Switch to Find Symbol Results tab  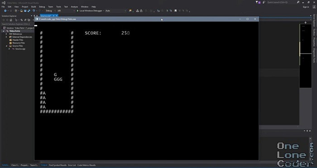pos(58,165)
